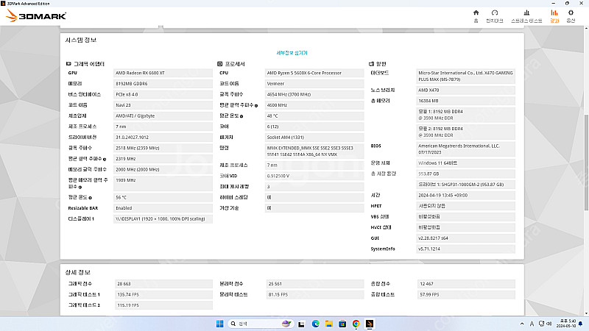This screenshot has width=589, height=331.
Task: Click the page vertical scrollbar thumb
Action: click(x=586, y=162)
